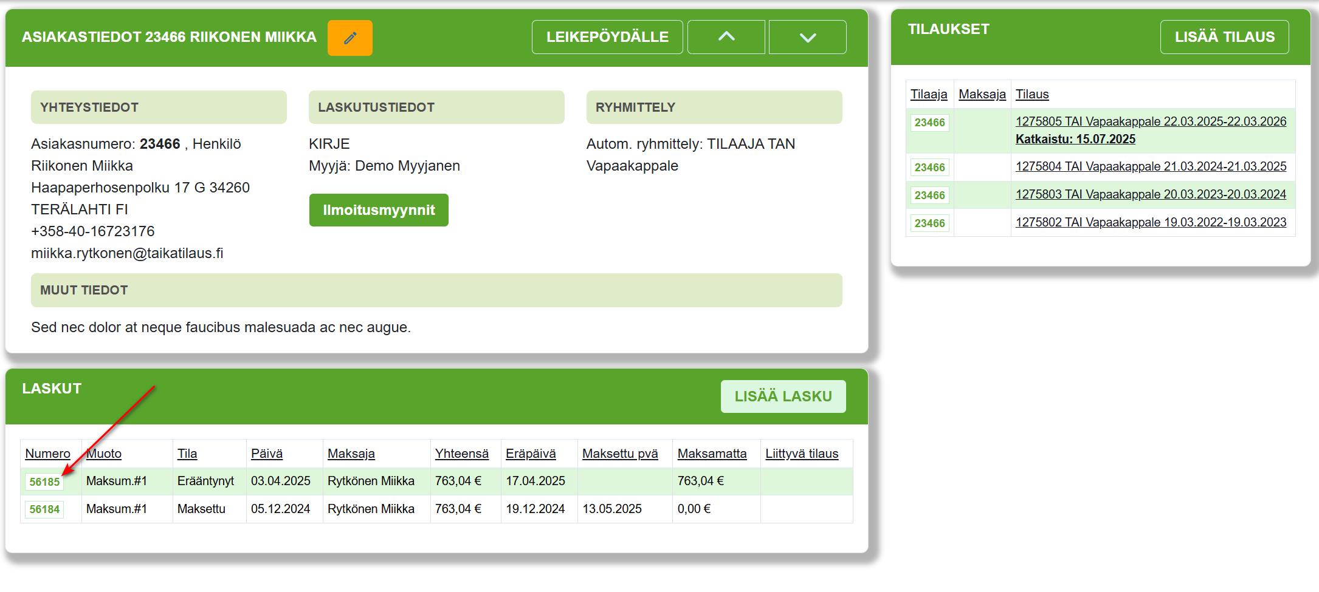Open order 1275802 TAI Vapaakappale
1319x592 pixels.
pyautogui.click(x=1150, y=222)
